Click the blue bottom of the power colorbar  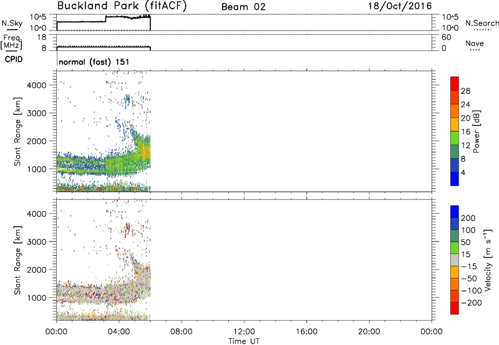click(x=455, y=179)
